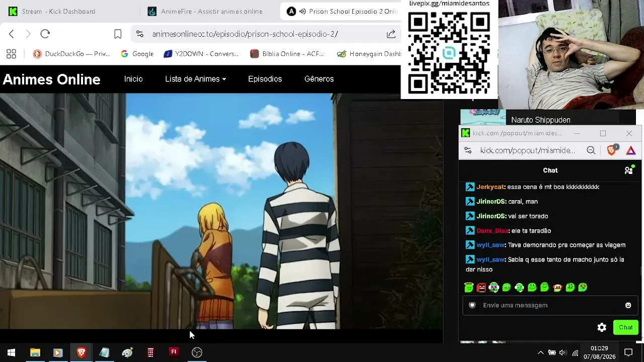Open the volume tray icon

click(x=563, y=352)
